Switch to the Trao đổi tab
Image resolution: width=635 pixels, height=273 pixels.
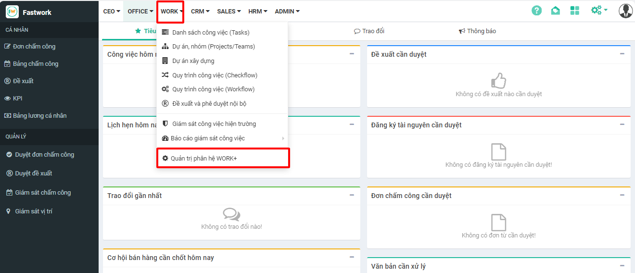click(x=369, y=31)
